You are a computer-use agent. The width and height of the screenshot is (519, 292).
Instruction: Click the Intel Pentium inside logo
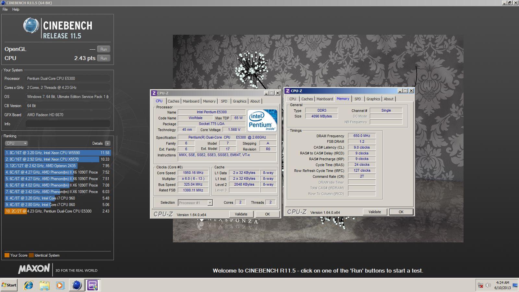(262, 120)
